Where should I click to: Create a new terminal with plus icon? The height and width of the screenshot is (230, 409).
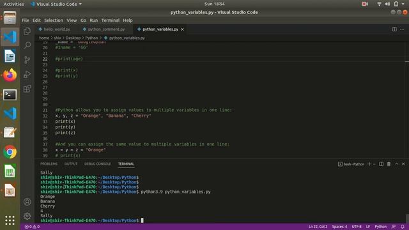pyautogui.click(x=369, y=164)
